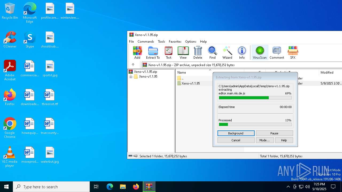
Task: Open Google Chrome desktop shortcut
Action: (x=10, y=128)
